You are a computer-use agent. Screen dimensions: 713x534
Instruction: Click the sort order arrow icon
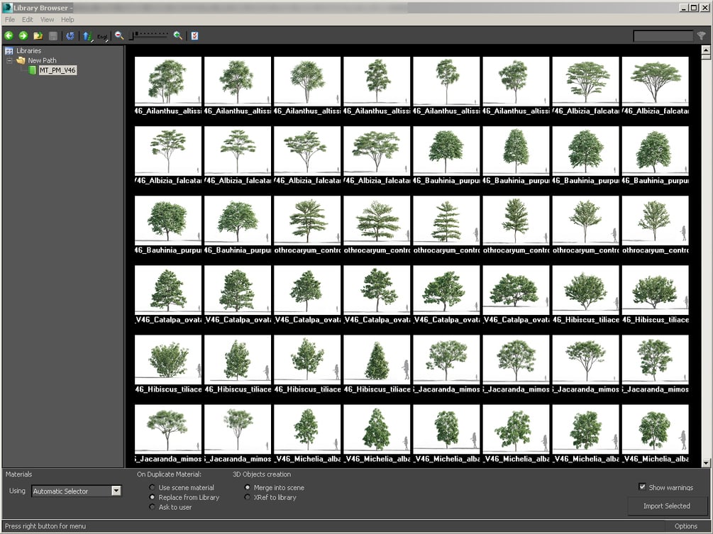coord(88,36)
